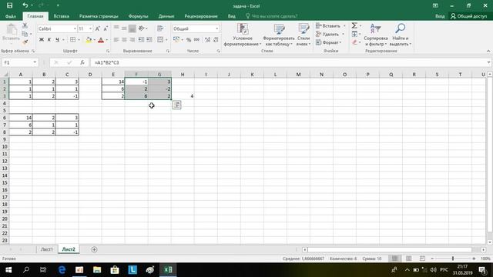Open the font size 11 dropdown
493x277 pixels.
tap(91, 28)
